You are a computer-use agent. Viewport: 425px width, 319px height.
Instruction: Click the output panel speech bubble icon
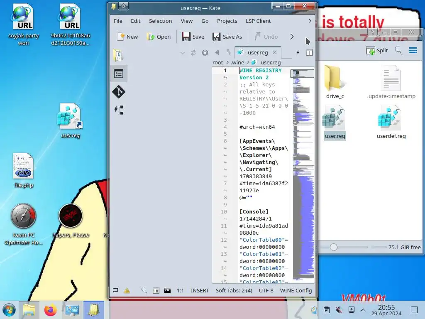[115, 290]
